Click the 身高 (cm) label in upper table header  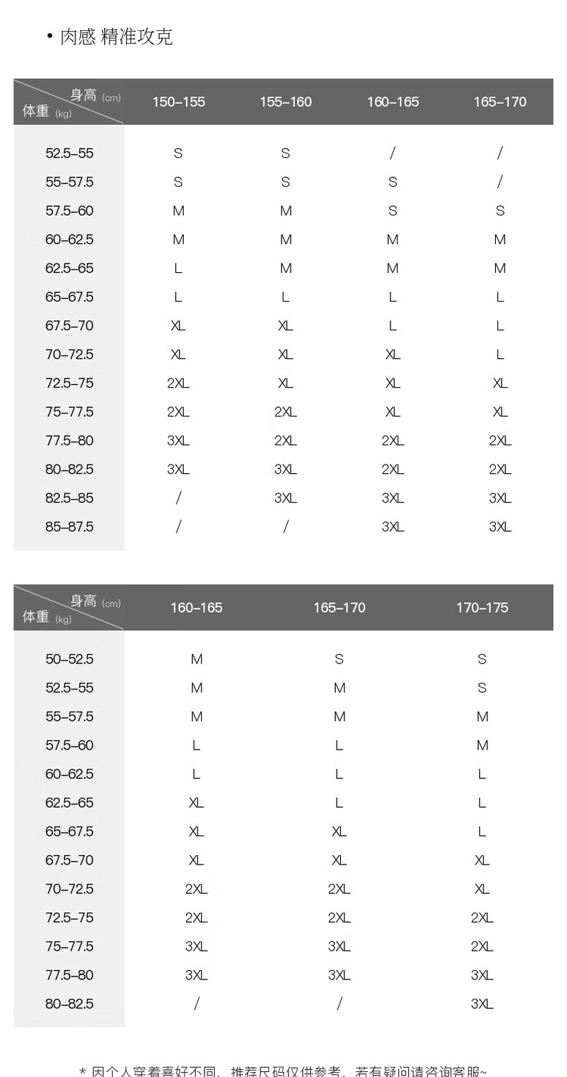[x=95, y=95]
